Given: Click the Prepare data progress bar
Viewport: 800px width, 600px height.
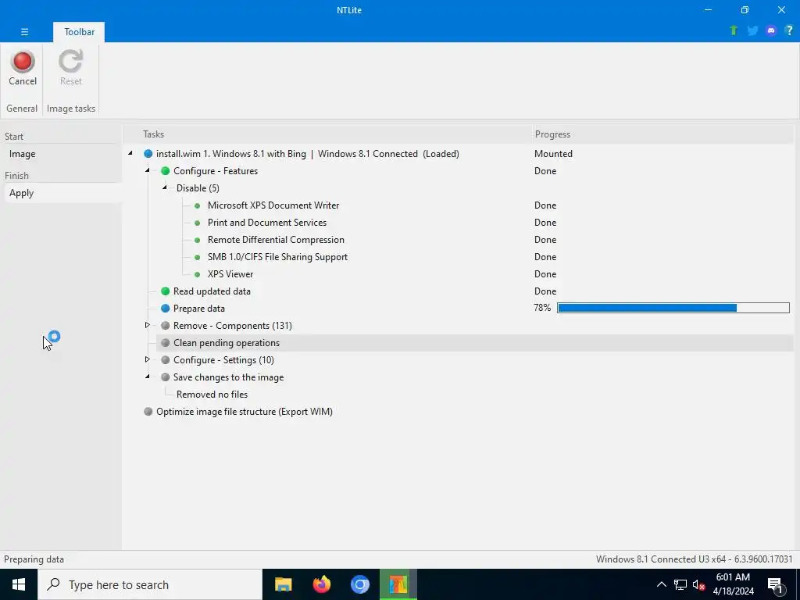Looking at the screenshot, I should click(673, 308).
